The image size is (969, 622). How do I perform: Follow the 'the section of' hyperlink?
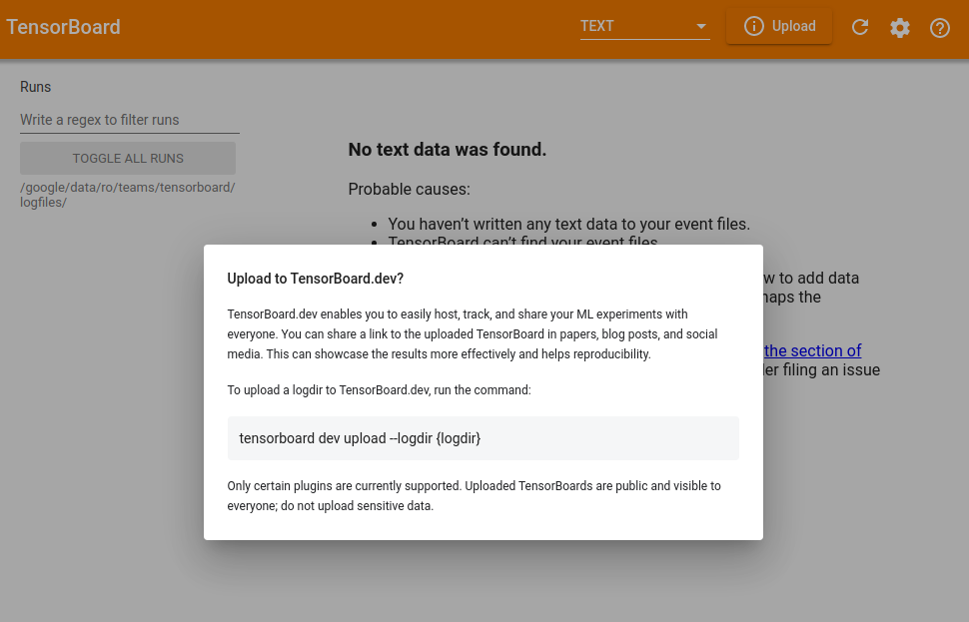click(x=811, y=350)
